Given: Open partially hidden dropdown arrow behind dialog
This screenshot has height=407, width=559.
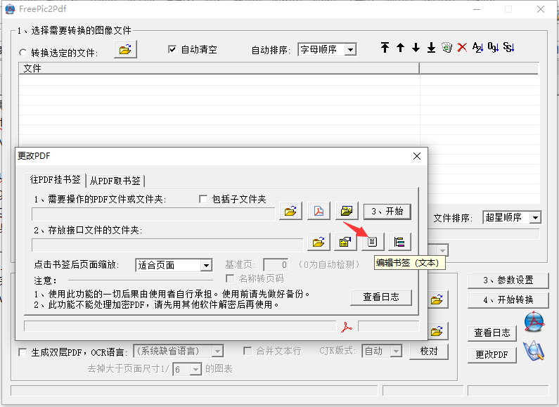Looking at the screenshot, I should pos(442,250).
